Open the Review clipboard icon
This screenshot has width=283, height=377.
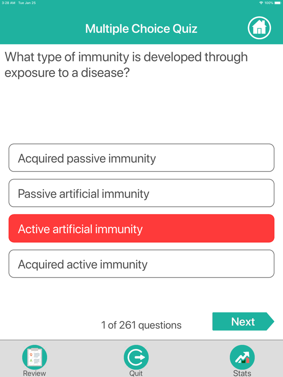coord(34,357)
